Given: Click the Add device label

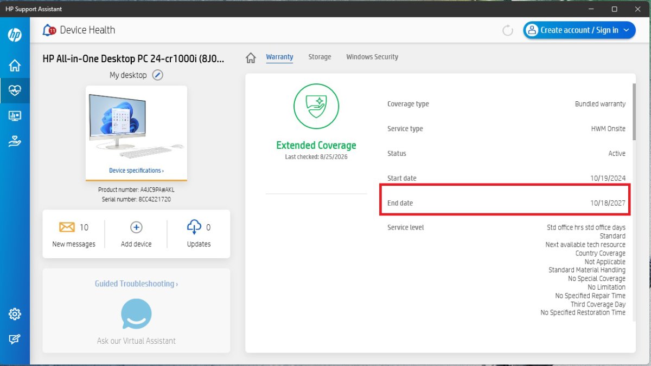Looking at the screenshot, I should (136, 244).
